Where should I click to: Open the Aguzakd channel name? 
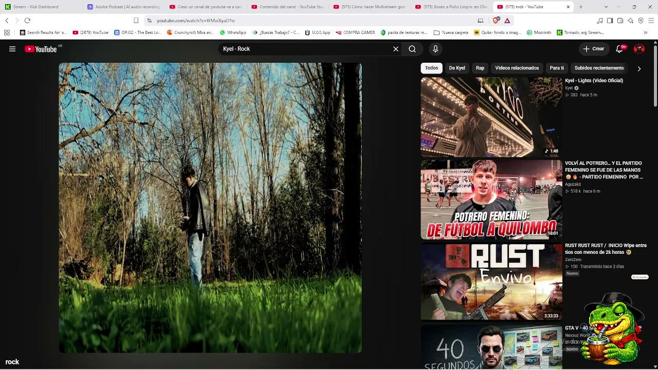pos(573,184)
